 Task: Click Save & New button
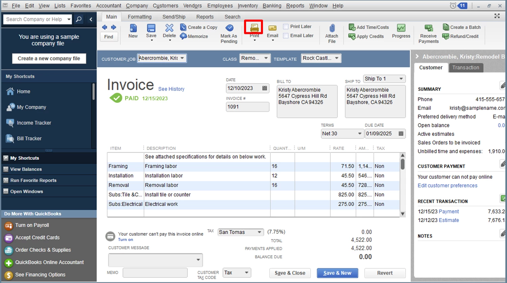pos(337,273)
